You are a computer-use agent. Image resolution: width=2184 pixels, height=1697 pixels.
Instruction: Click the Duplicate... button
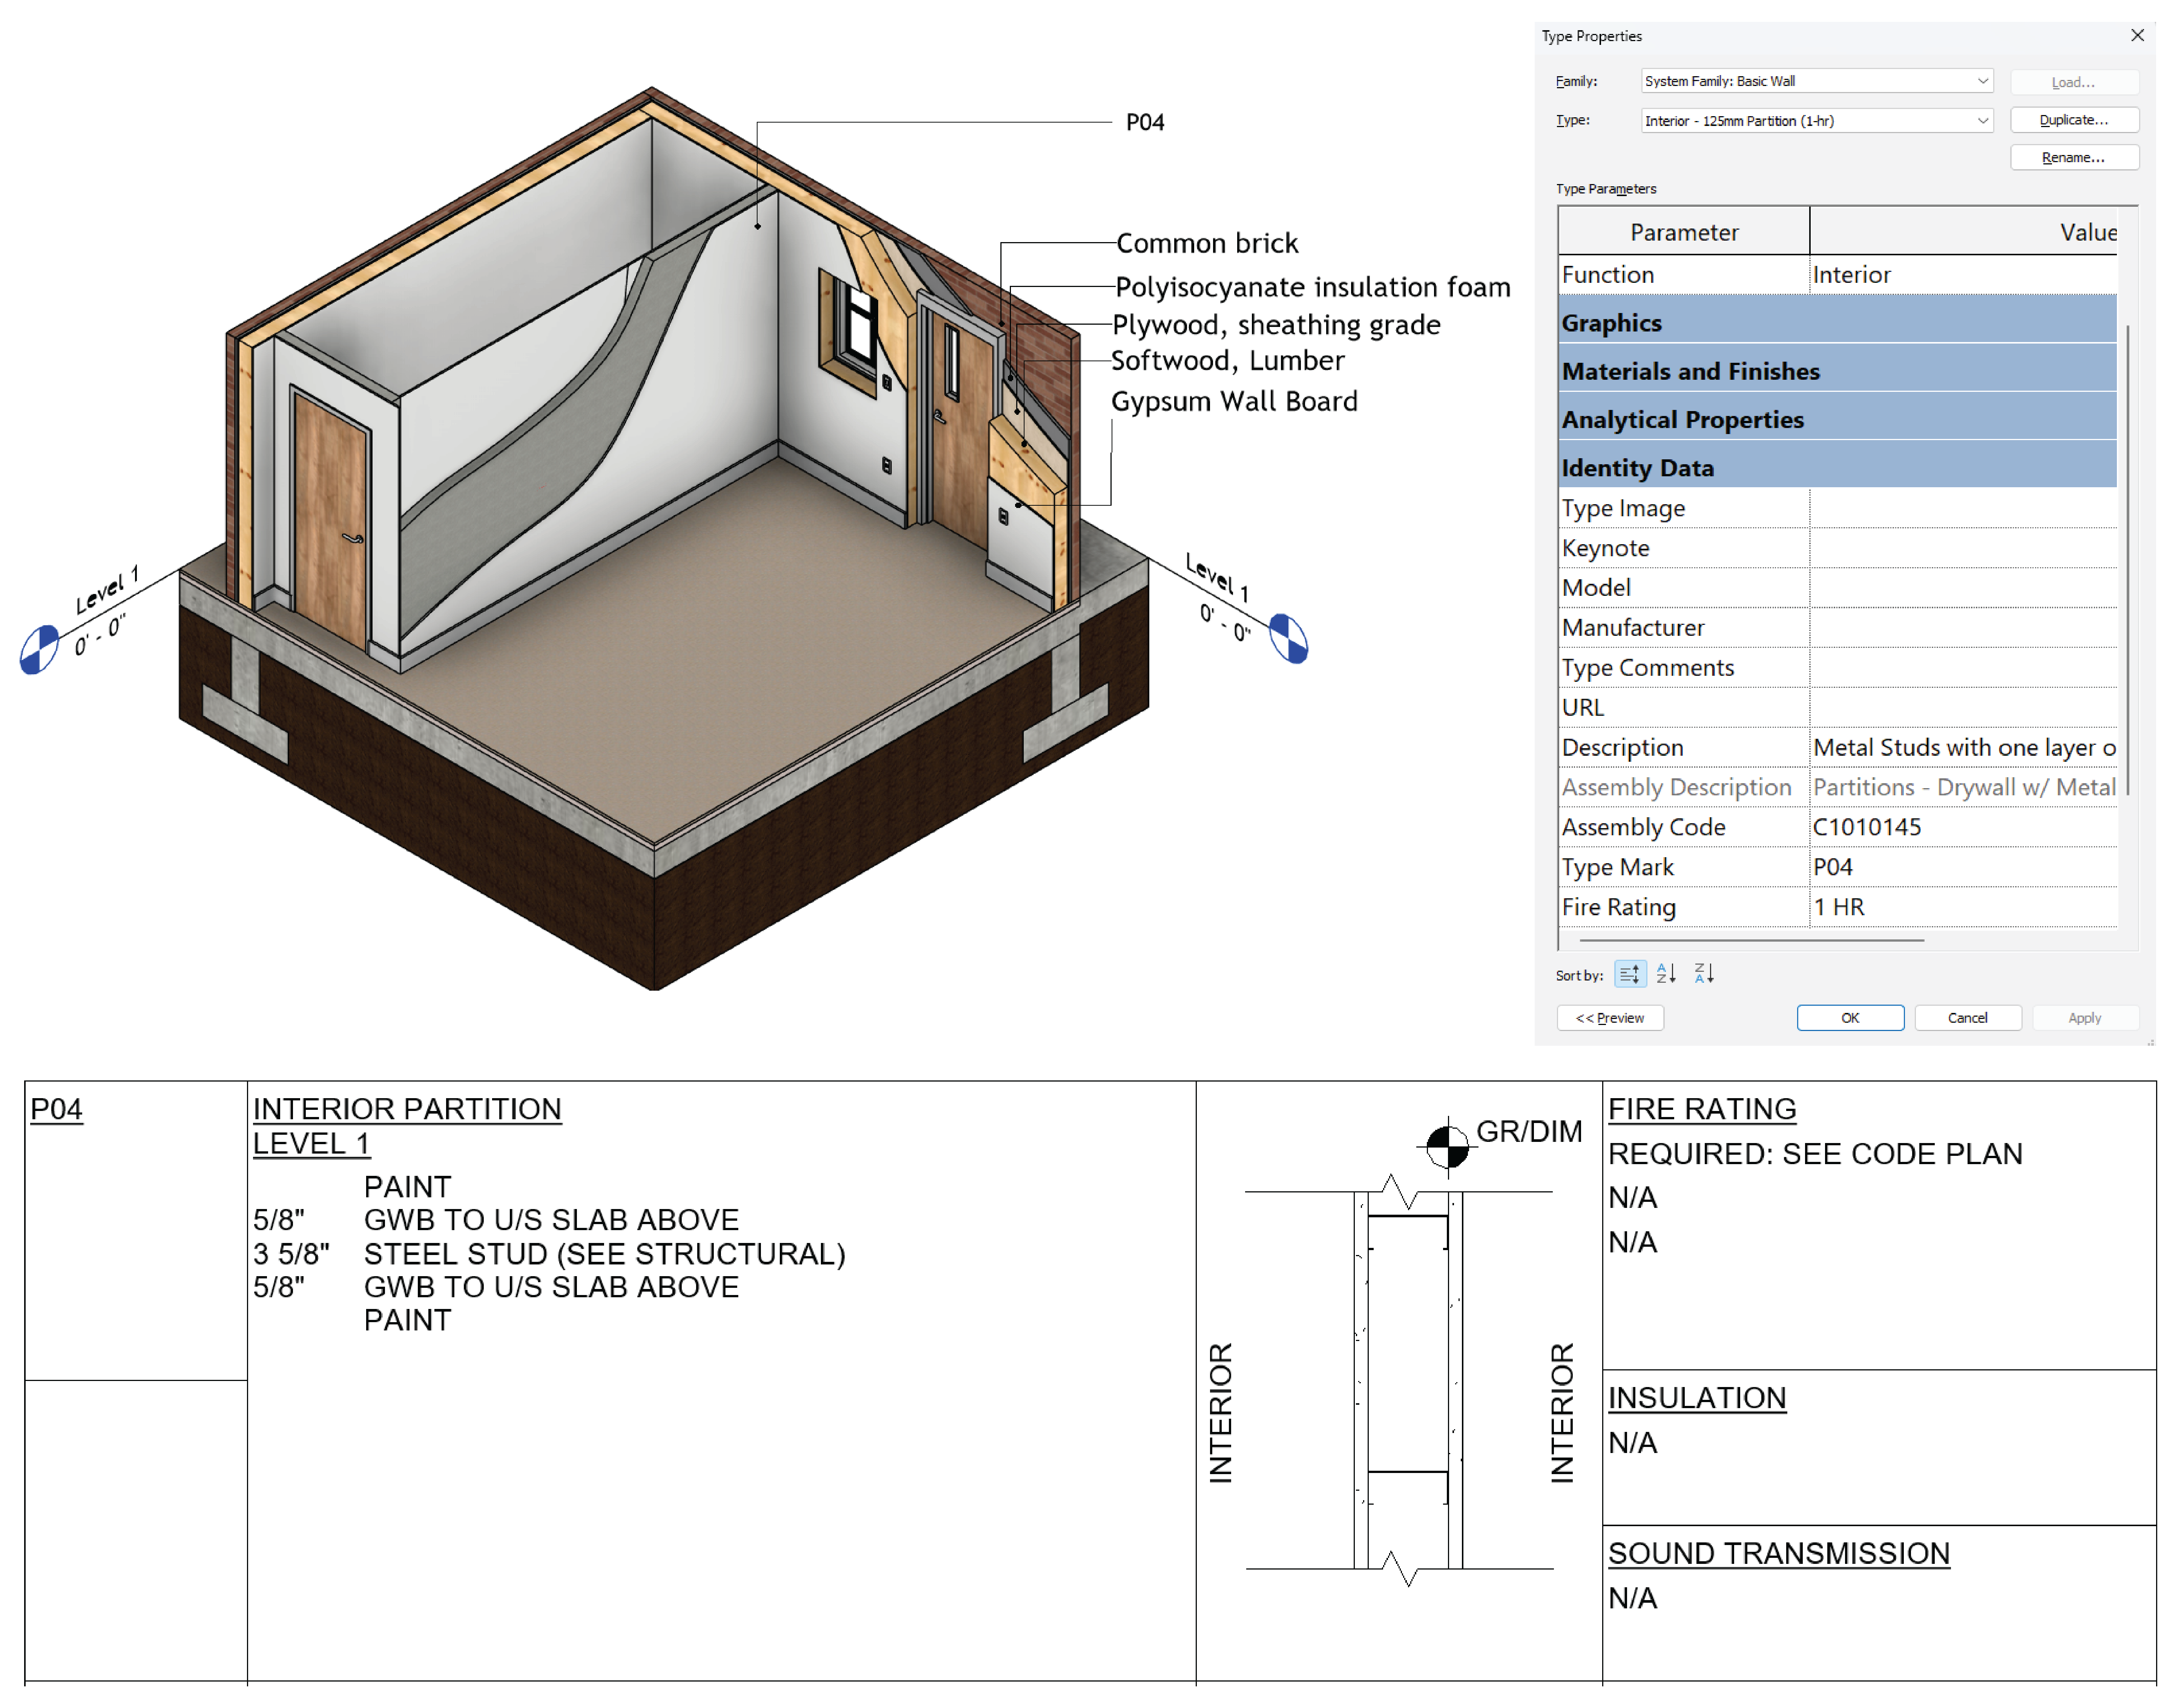pos(2074,120)
